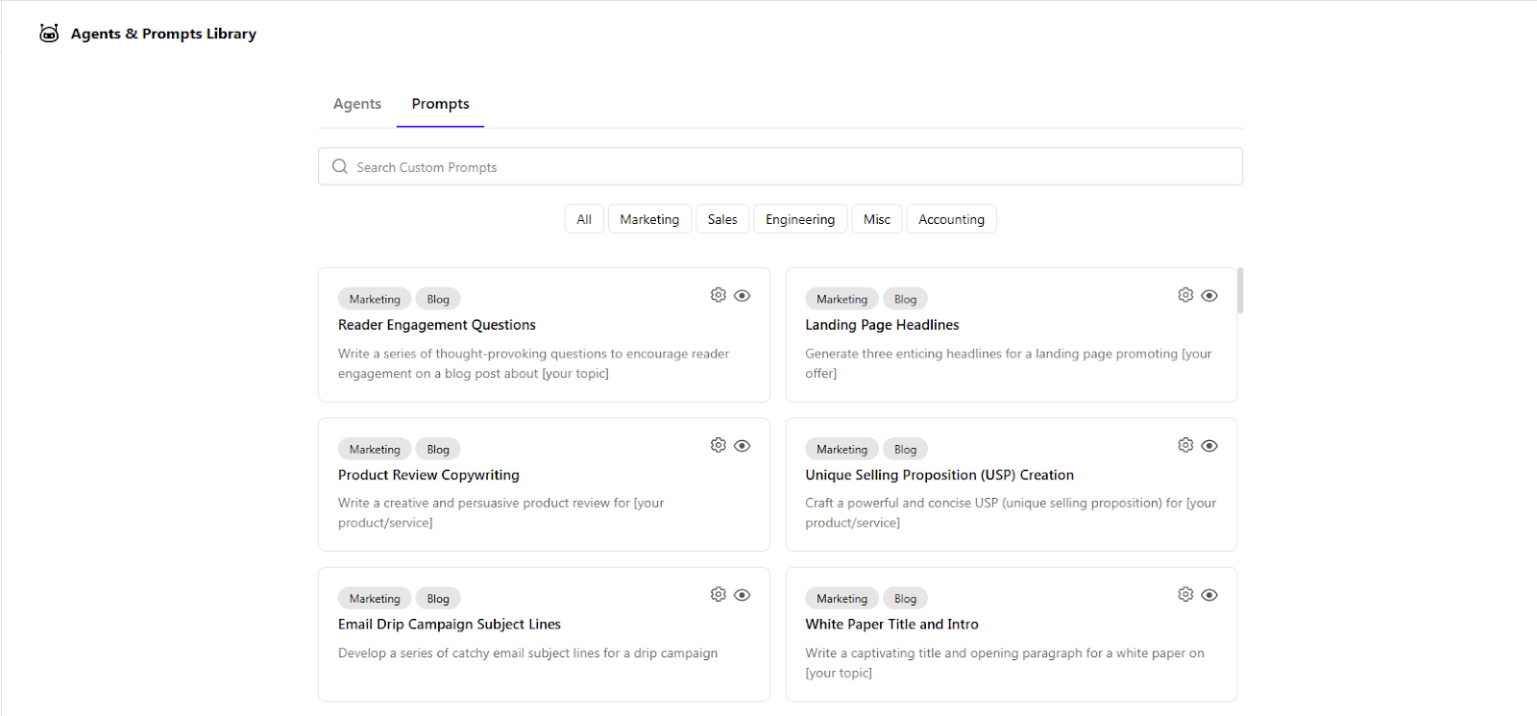This screenshot has height=716, width=1537.
Task: Click Blog tag on Email Drip Campaign card
Action: pyautogui.click(x=438, y=598)
